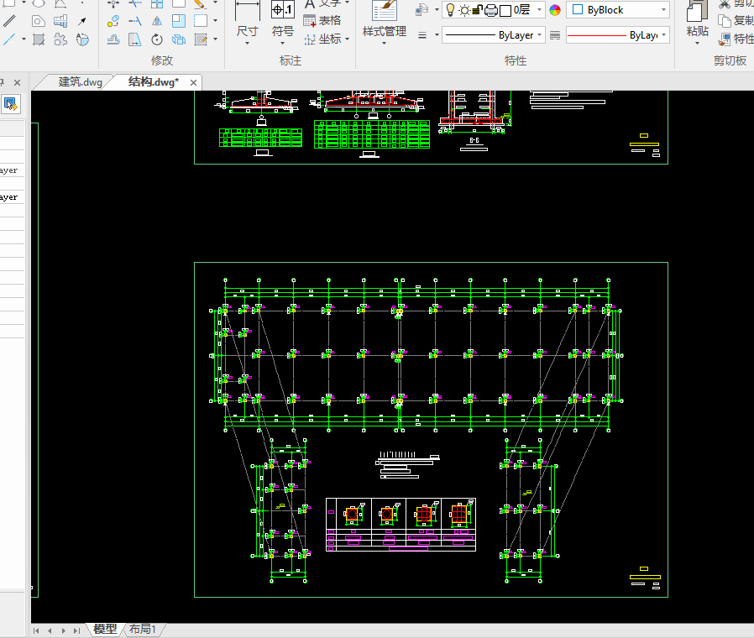
Task: Select the Hatch tool
Action: 39,39
